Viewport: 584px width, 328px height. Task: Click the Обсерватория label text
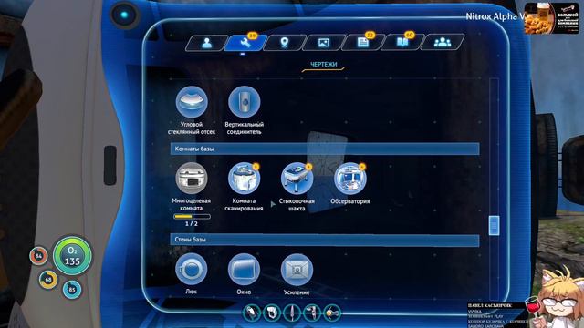point(350,201)
